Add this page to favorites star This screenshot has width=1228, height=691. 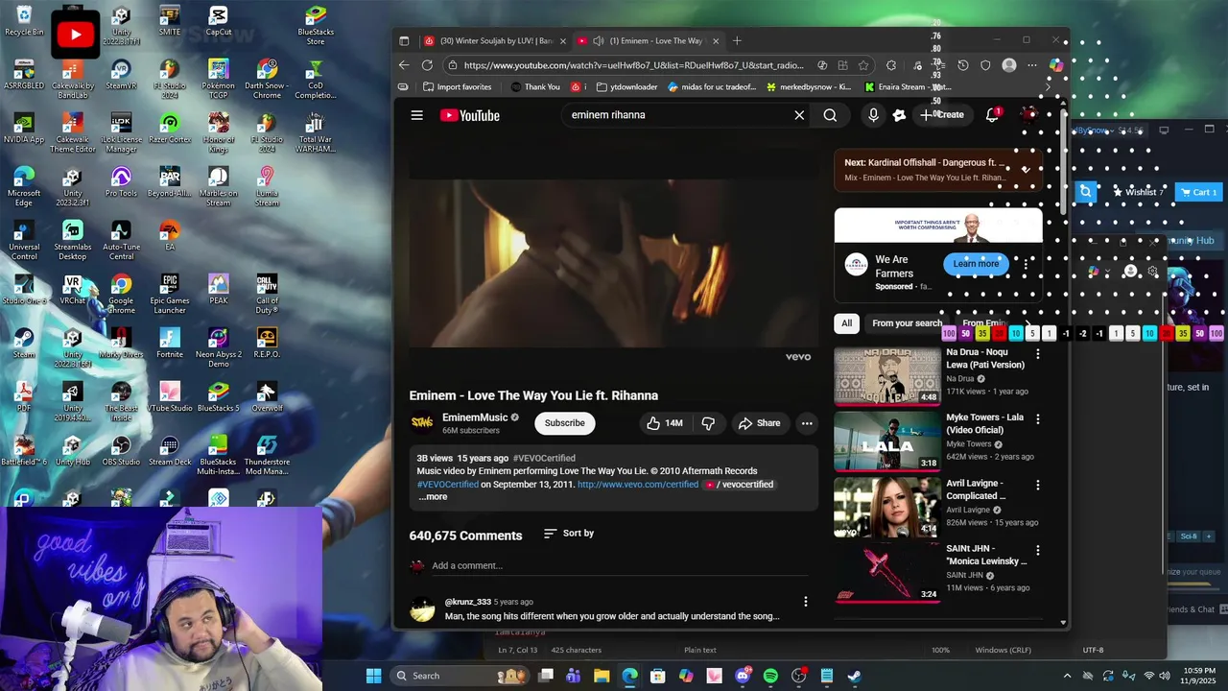[x=863, y=65]
